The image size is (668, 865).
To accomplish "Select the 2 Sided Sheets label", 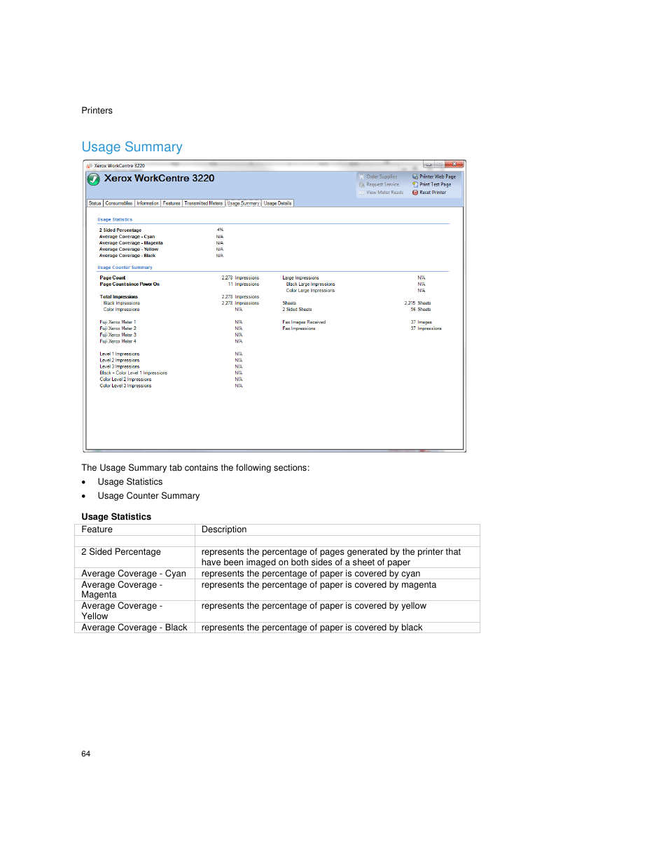I will coord(297,309).
